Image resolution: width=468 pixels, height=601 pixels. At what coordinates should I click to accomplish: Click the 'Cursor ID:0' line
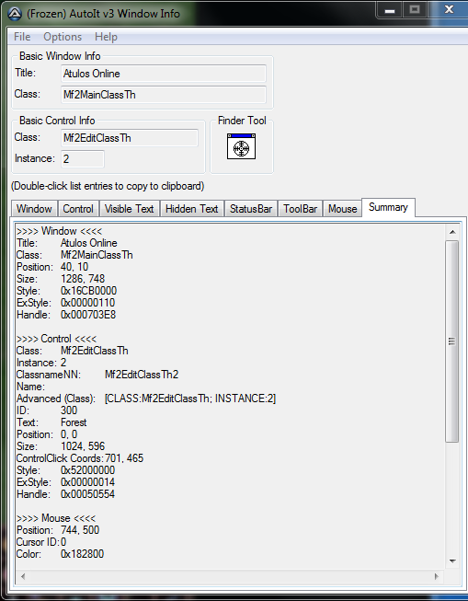(41, 542)
